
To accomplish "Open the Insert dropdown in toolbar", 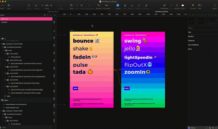I will 2,5.
